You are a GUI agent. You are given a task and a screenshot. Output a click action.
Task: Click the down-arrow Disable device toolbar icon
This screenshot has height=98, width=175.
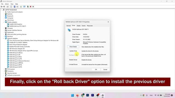33,7
